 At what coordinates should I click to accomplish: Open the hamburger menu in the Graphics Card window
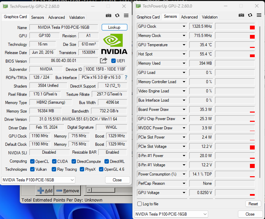[x=126, y=15]
